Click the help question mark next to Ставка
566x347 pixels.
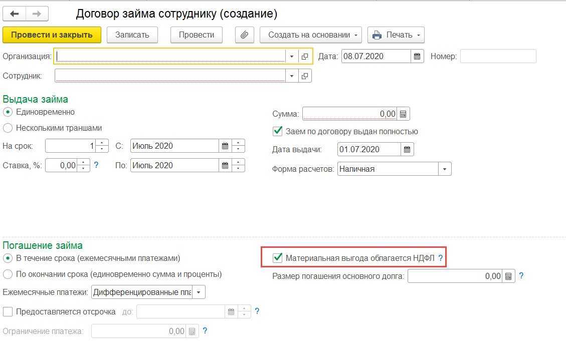point(96,165)
